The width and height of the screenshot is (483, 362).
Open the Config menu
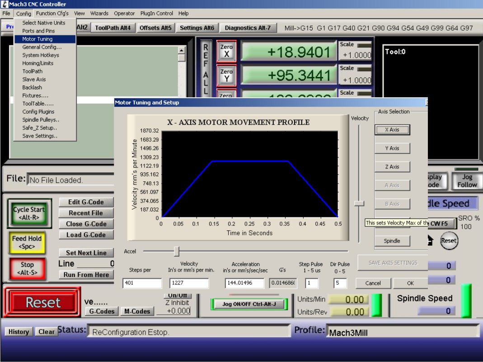(x=23, y=14)
